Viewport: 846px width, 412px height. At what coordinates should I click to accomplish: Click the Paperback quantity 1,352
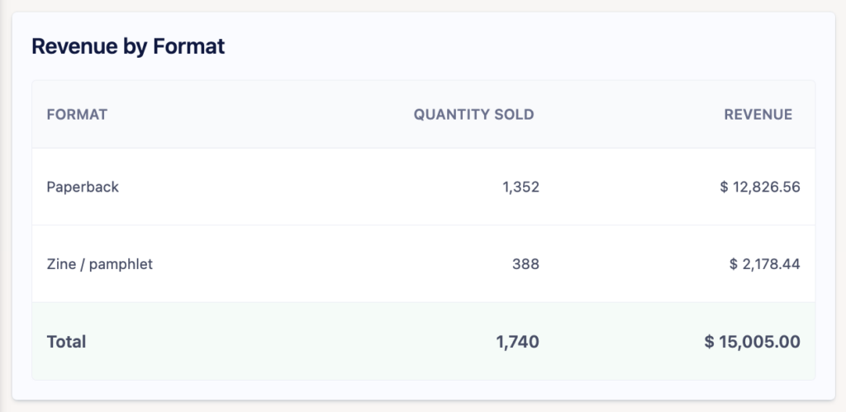point(520,187)
